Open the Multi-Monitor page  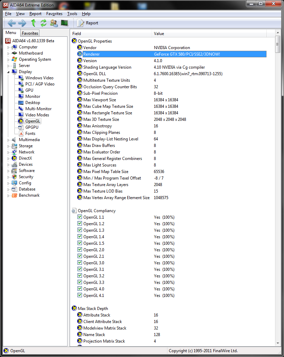point(38,108)
